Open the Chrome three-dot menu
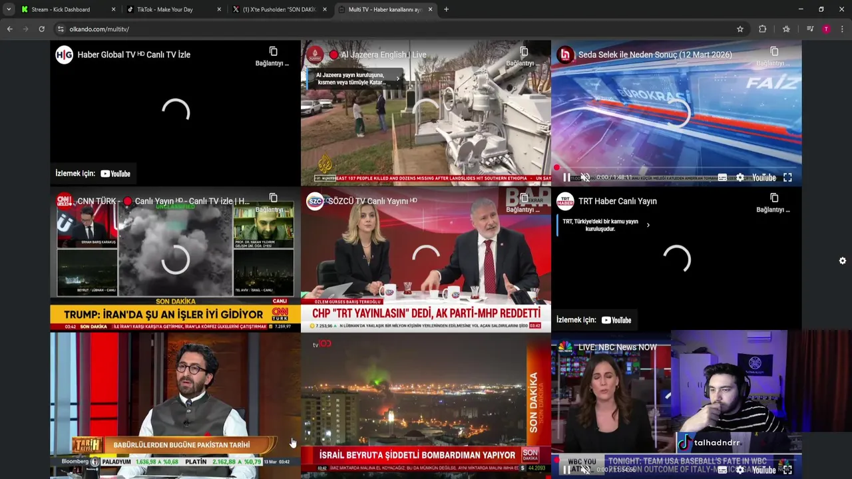 point(842,29)
